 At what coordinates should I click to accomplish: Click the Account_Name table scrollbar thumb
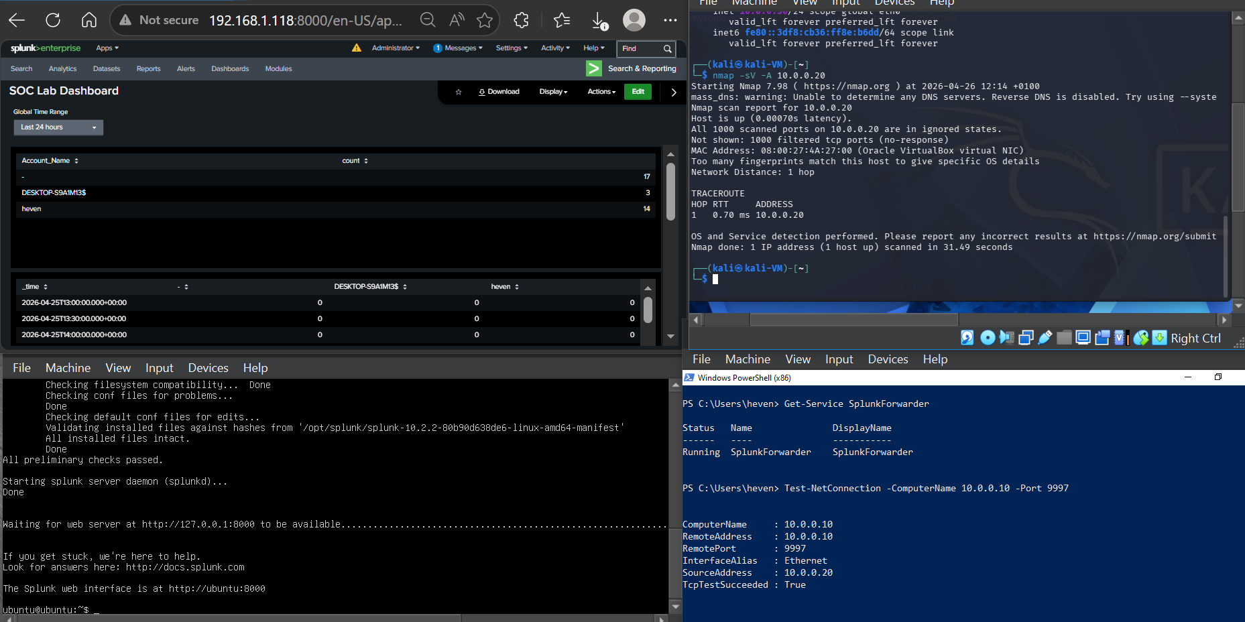pos(670,192)
